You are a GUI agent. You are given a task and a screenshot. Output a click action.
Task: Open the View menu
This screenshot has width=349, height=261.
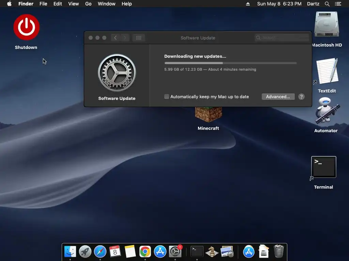(74, 4)
